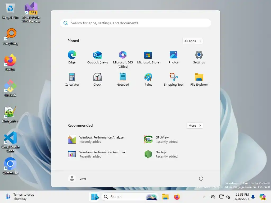
Task: Open the Microsoft Store pinned app
Action: coord(148,57)
